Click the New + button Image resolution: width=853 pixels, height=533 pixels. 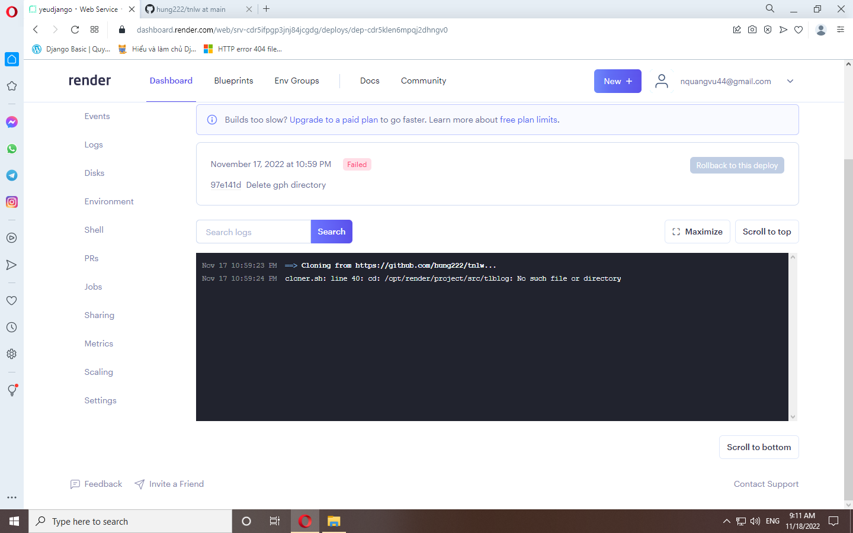[618, 81]
